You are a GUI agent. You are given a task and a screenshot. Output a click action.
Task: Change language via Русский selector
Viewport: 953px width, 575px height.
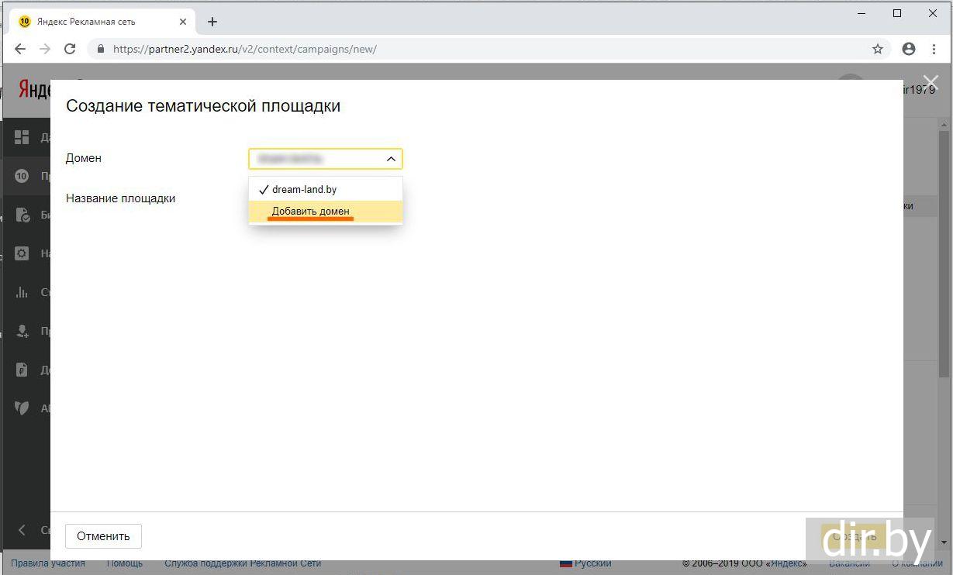pos(585,563)
